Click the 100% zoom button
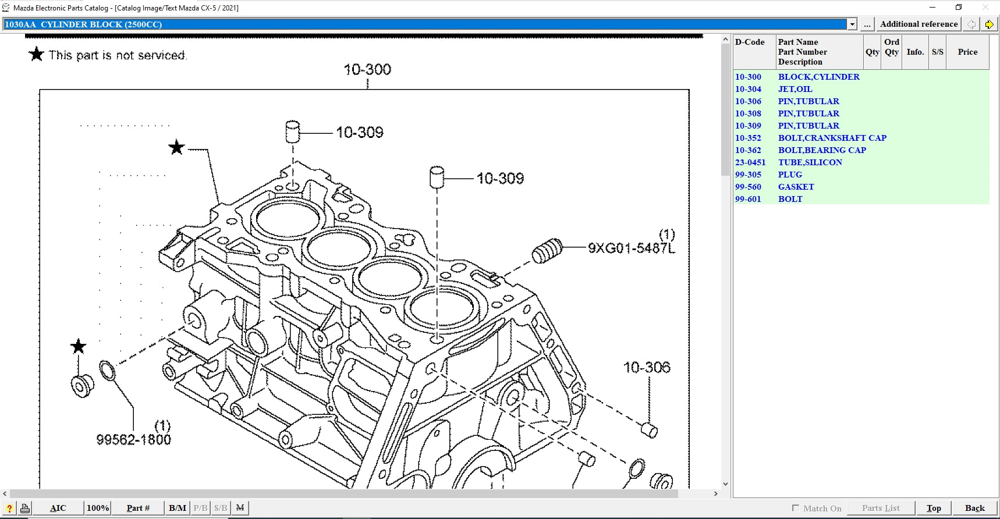 pos(98,508)
